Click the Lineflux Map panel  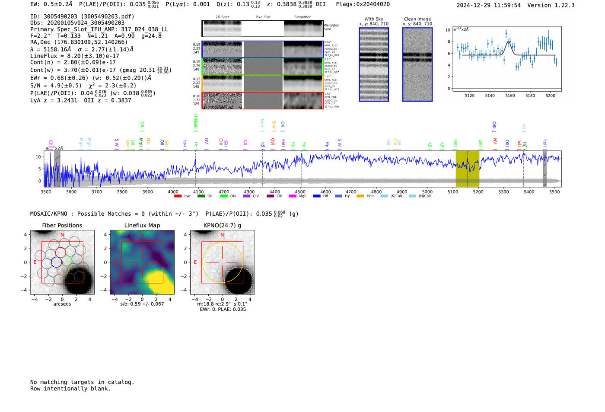coord(142,262)
